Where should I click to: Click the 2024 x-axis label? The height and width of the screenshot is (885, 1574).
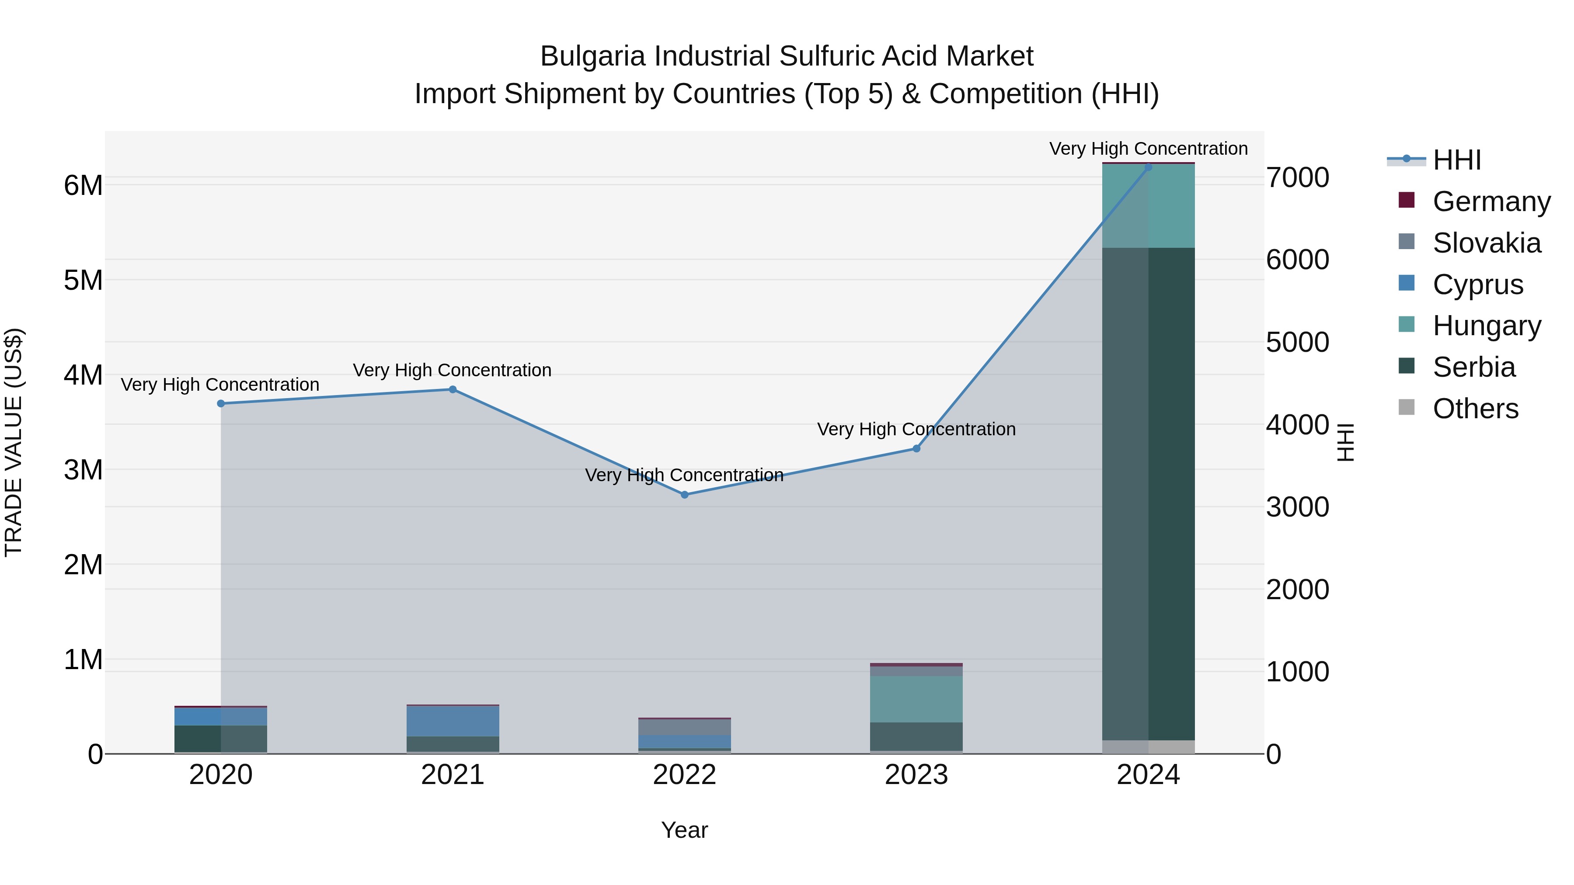click(x=1148, y=775)
